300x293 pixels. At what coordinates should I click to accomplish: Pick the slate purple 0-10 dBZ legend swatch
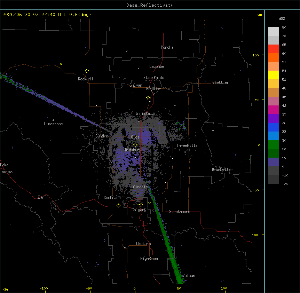coord(274,162)
